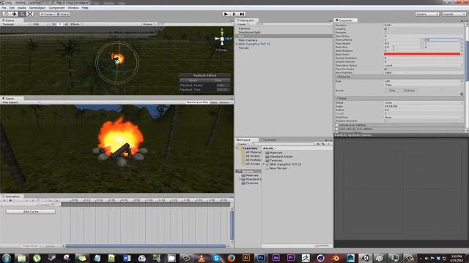469x263 pixels.
Task: Click the Start Lifetime second value field
Action: [x=442, y=39]
